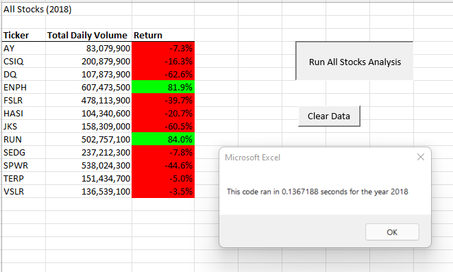Screen dimensions: 453x272
Task: Select the Return header cell
Action: [x=163, y=35]
